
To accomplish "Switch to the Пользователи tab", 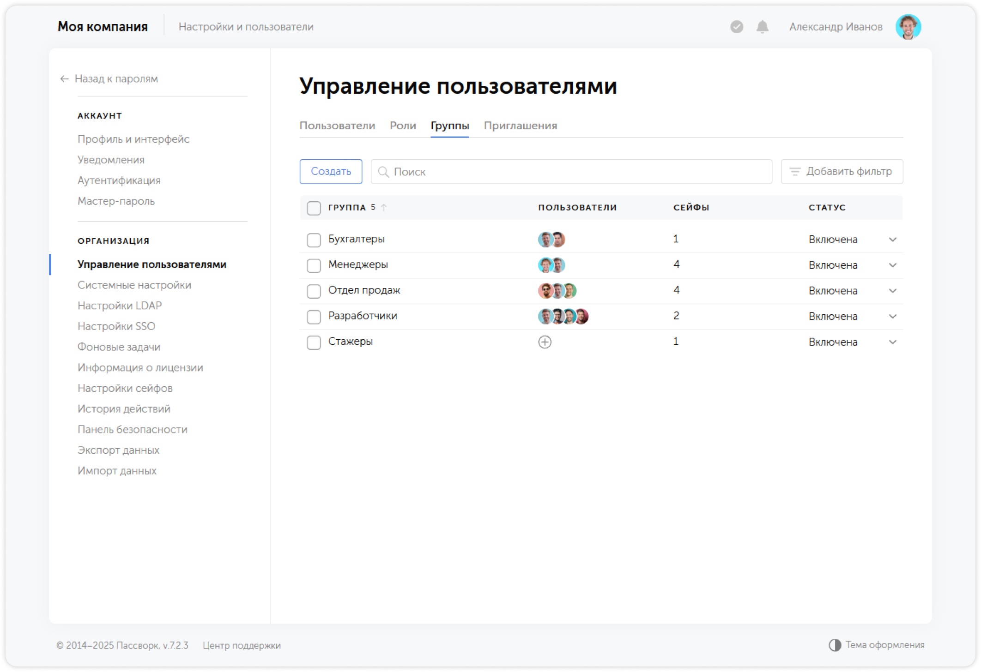I will 338,126.
